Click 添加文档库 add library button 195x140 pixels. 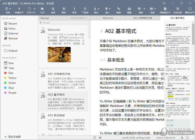click(x=13, y=137)
